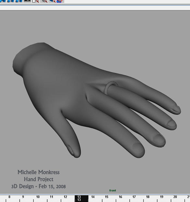Select the ring on the hand model
Image resolution: width=190 pixels, height=202 pixels.
click(107, 88)
